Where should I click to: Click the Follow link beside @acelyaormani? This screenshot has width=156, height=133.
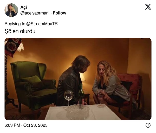point(60,13)
